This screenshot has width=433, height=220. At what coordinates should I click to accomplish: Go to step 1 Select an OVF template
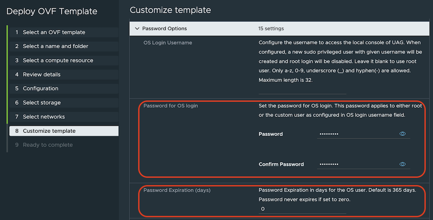pyautogui.click(x=54, y=32)
